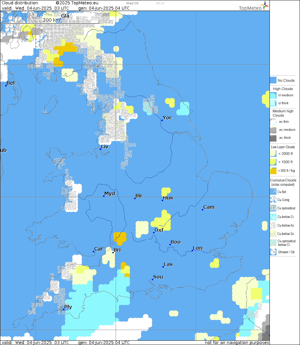The height and width of the screenshot is (345, 300).
Task: Click the < 1000 ft low cloud icon
Action: click(x=273, y=162)
